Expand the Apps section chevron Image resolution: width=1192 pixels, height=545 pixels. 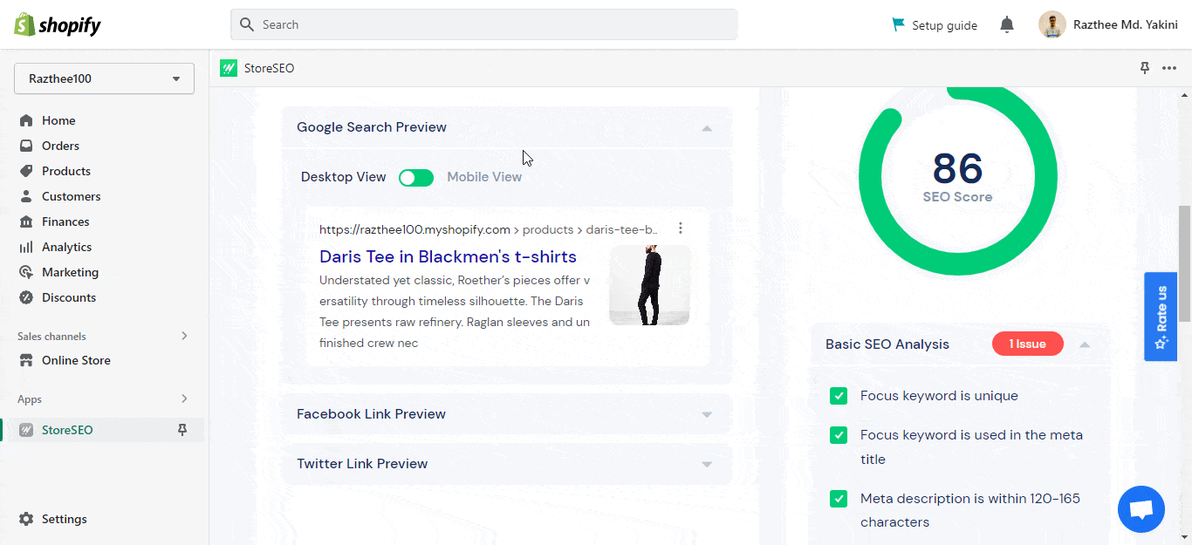[184, 399]
